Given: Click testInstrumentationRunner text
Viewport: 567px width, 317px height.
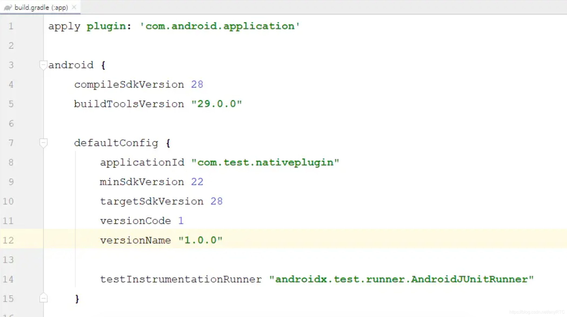Looking at the screenshot, I should coord(181,279).
